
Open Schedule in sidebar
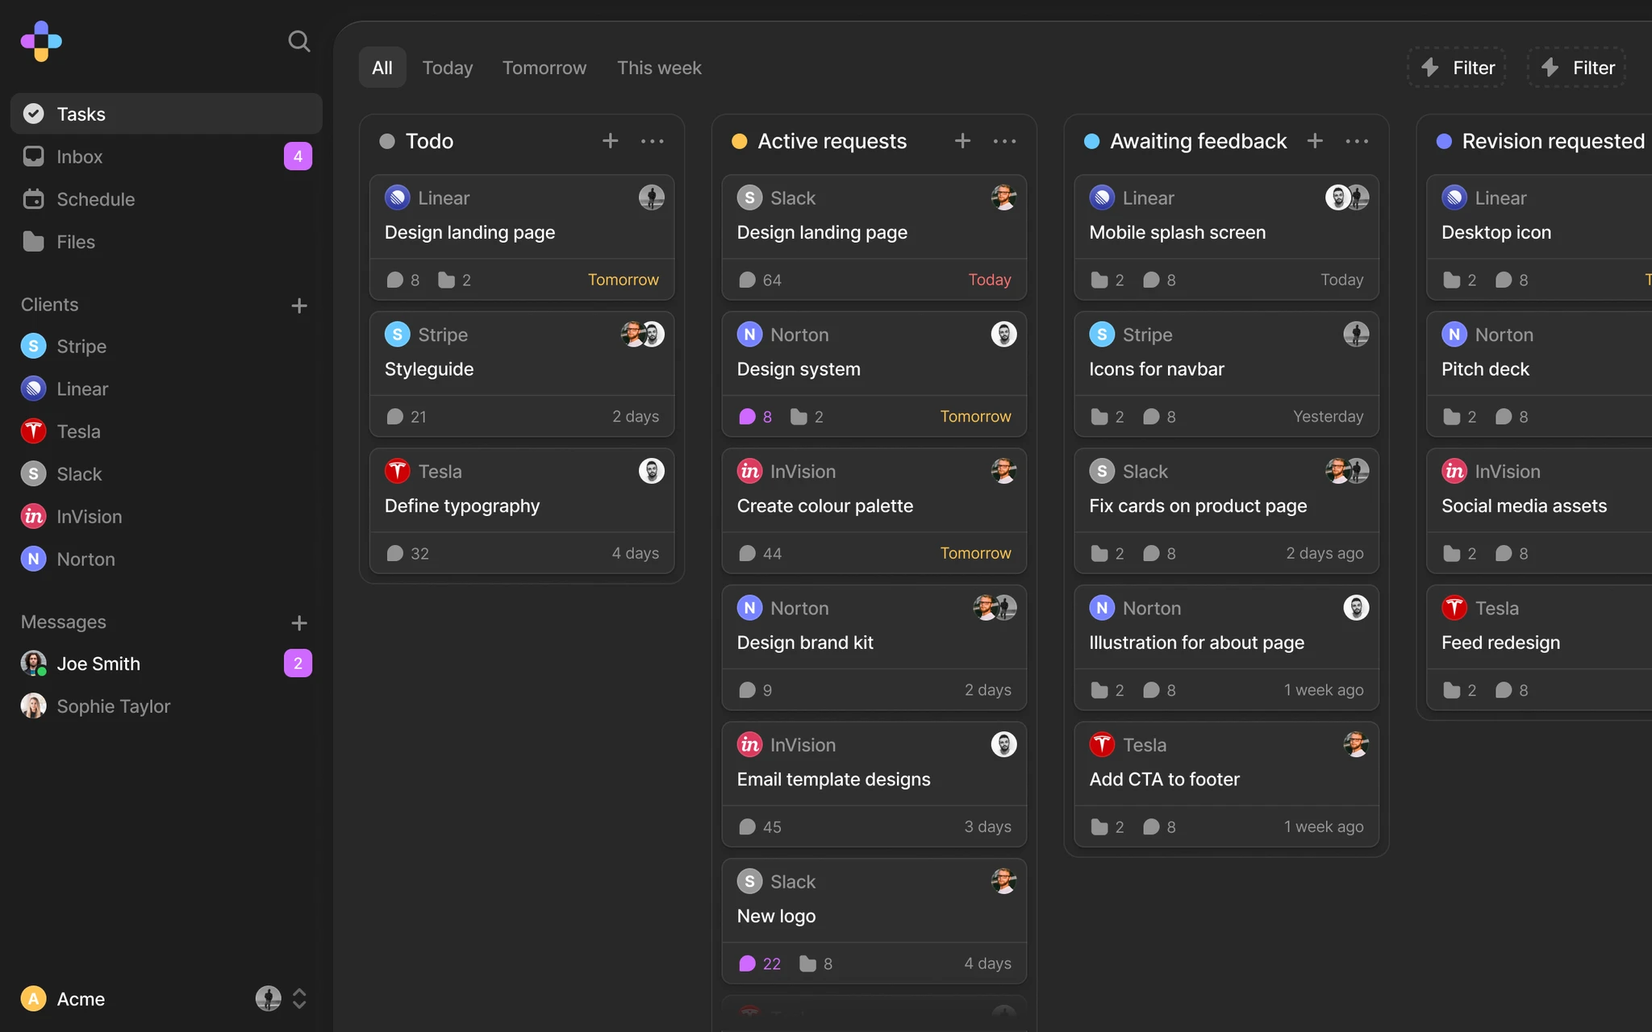pyautogui.click(x=166, y=199)
